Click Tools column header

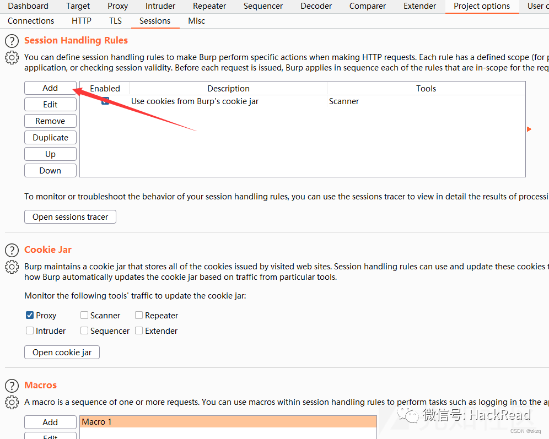(x=426, y=89)
